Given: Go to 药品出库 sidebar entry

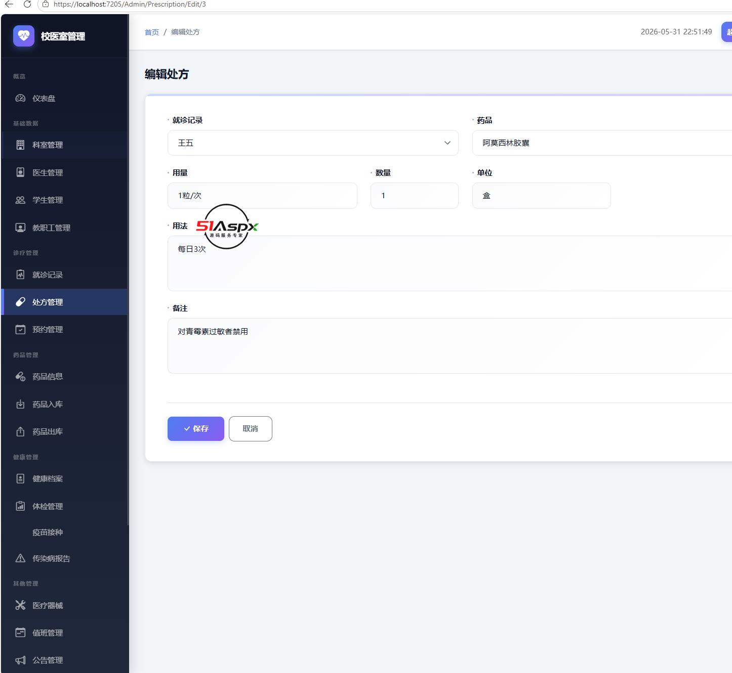Looking at the screenshot, I should [x=65, y=431].
